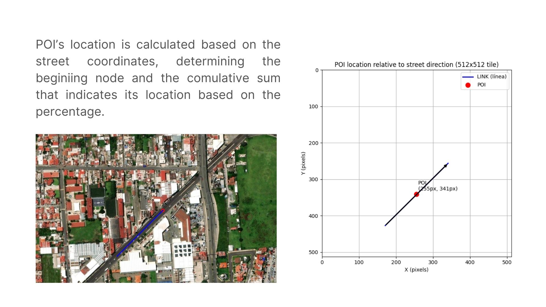Viewport: 546px width, 307px height.
Task: Click the X (pixels) axis label
Action: tap(416, 269)
